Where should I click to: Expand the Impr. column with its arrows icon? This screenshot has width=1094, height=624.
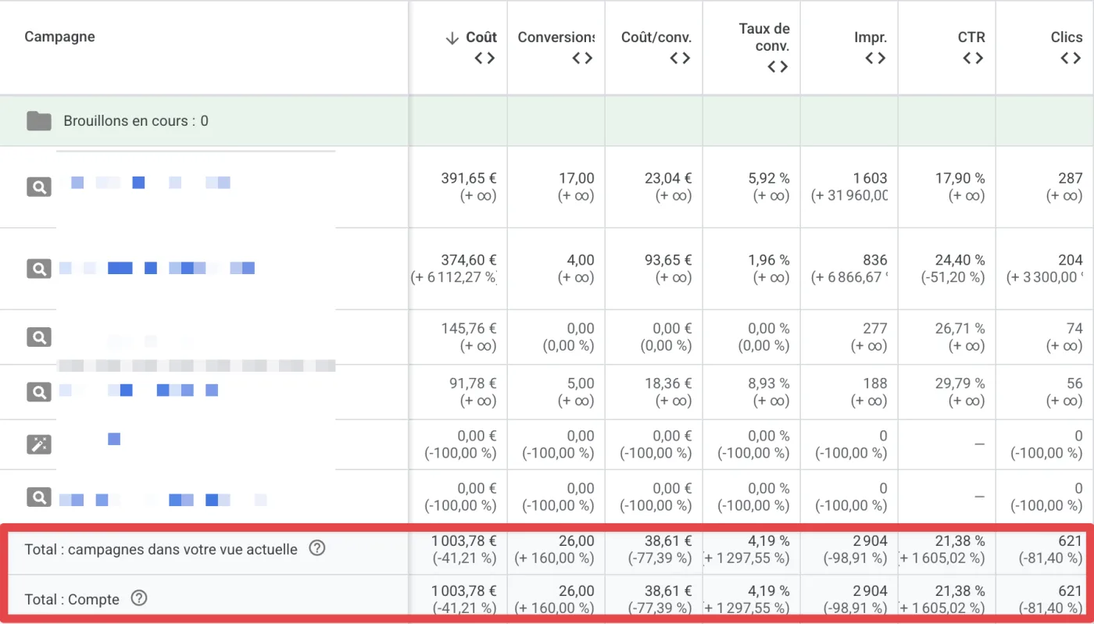click(875, 58)
